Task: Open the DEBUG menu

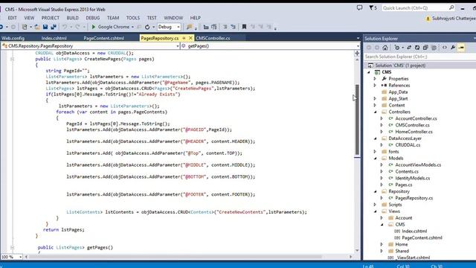Action: (92, 18)
